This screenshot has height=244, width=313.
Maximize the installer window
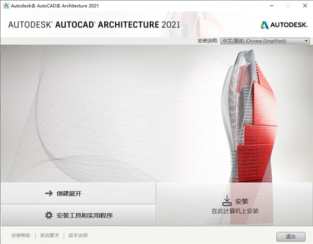287,5
